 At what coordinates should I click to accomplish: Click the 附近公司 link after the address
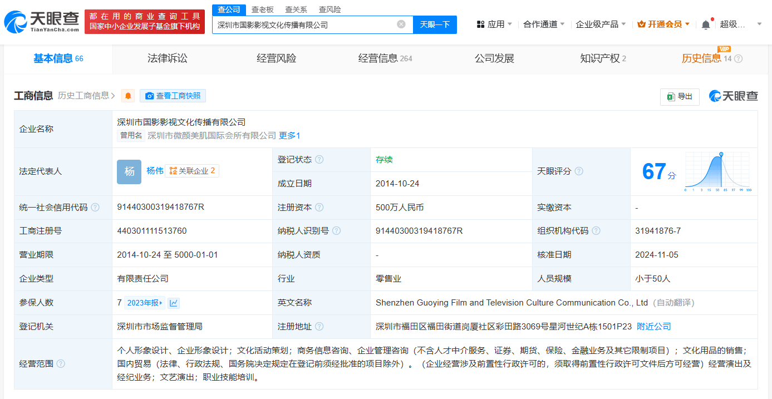point(653,327)
